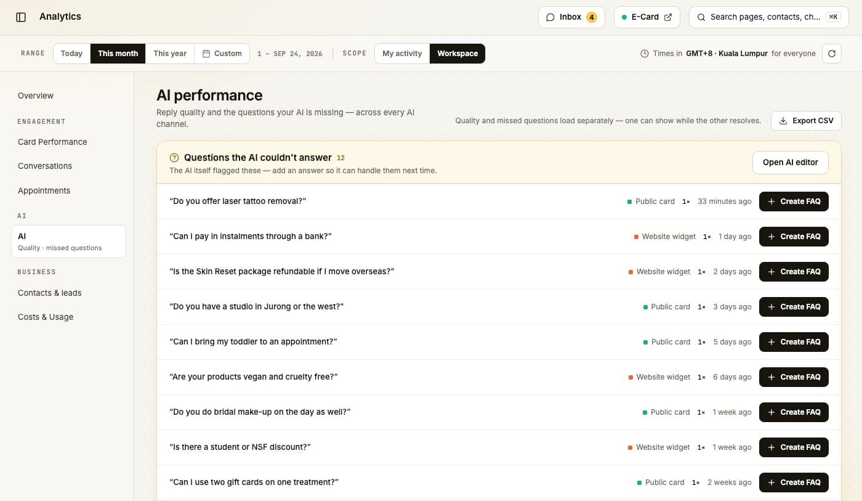Switch scope to Workspace
This screenshot has width=862, height=501.
[457, 54]
